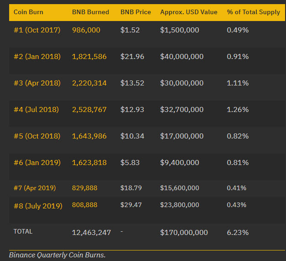Click the $1,500,000 USD value cell
The width and height of the screenshot is (286, 261).
click(180, 30)
